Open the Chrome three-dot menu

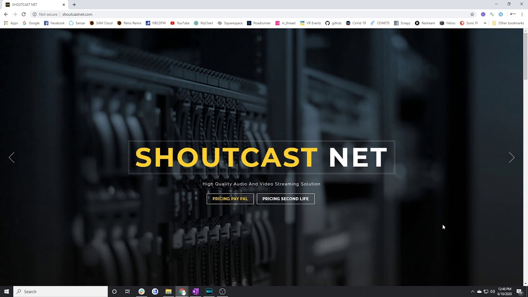coord(522,14)
